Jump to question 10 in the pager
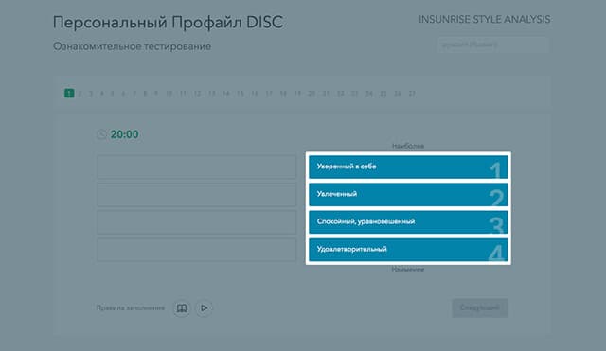This screenshot has height=351, width=606. (169, 94)
